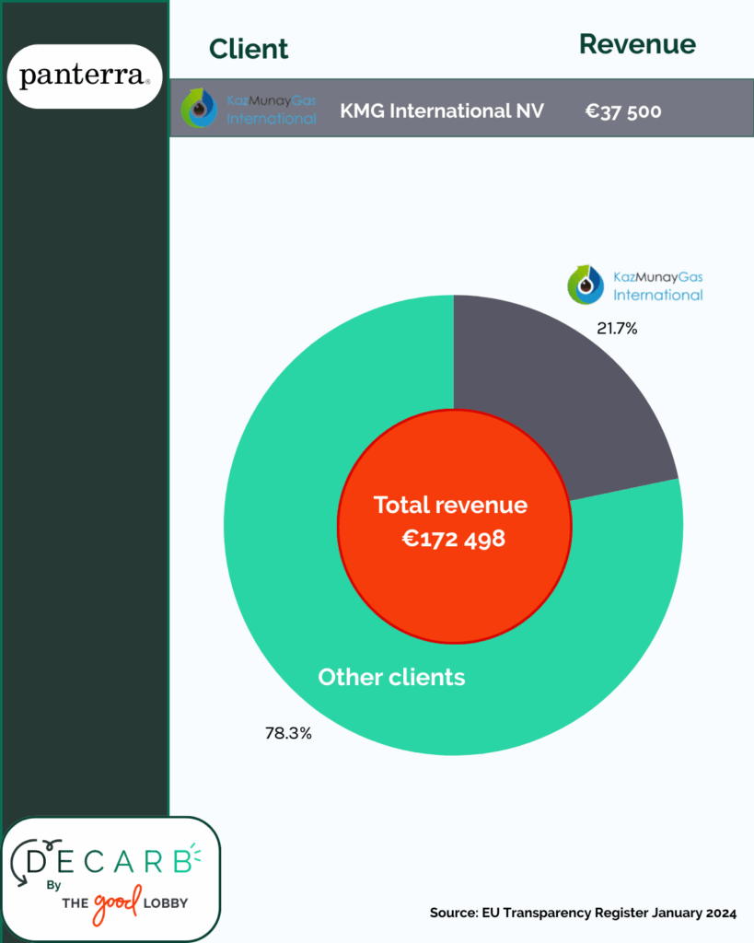Select the 'Revenue' column heading
754x943 pixels.
point(637,44)
